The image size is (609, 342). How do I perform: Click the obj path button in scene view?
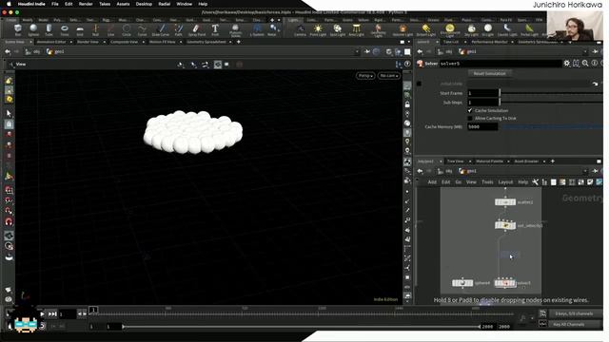coord(32,51)
